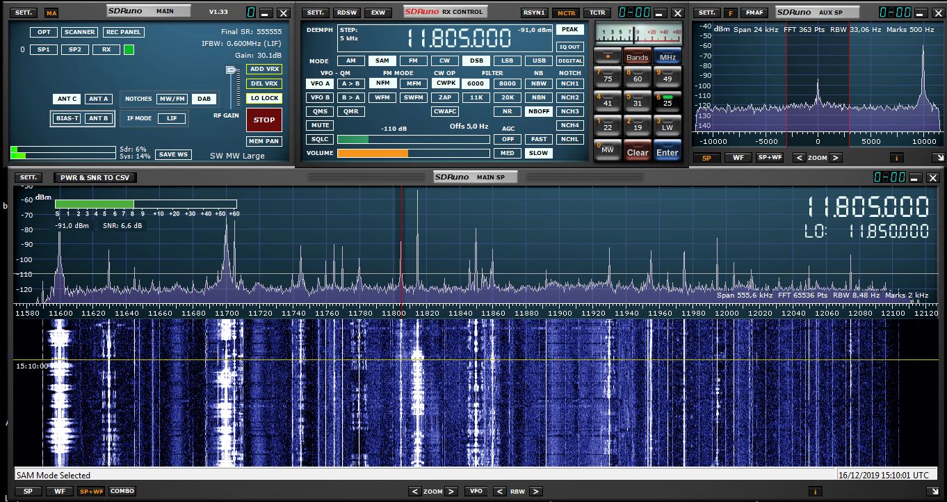Screen dimensions: 947x502
Task: Toggle the MW/FM notch filter
Action: [x=172, y=99]
